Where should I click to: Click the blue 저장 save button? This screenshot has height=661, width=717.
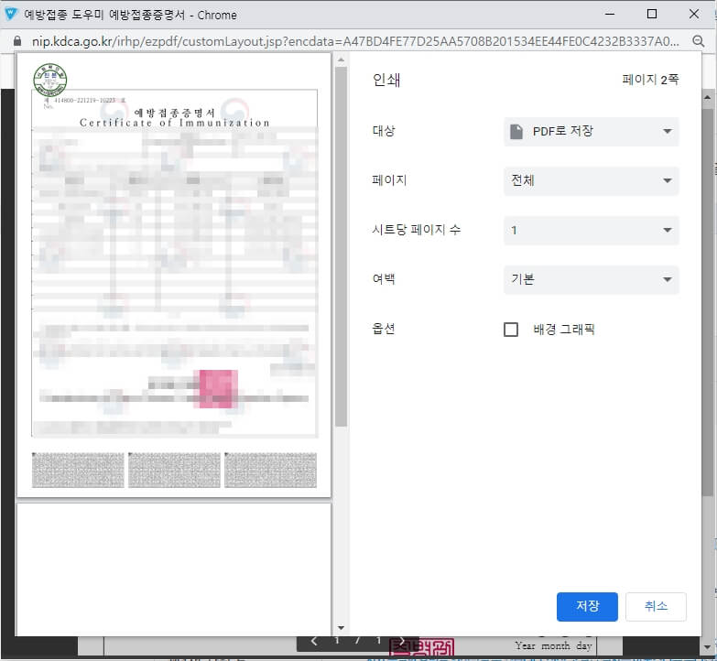[x=587, y=606]
